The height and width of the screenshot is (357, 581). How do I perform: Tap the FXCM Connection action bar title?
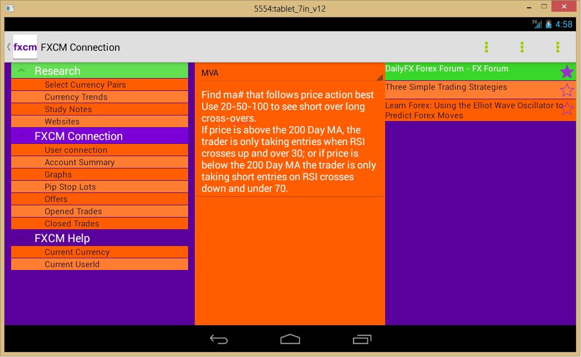click(80, 47)
